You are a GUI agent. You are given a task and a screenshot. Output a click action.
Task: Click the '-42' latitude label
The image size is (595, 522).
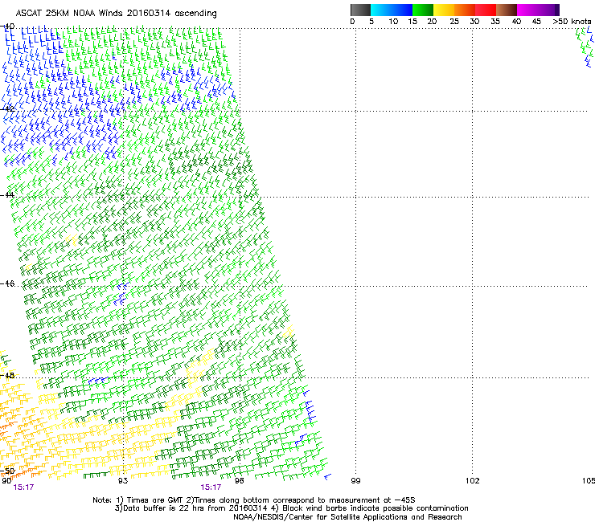8,108
